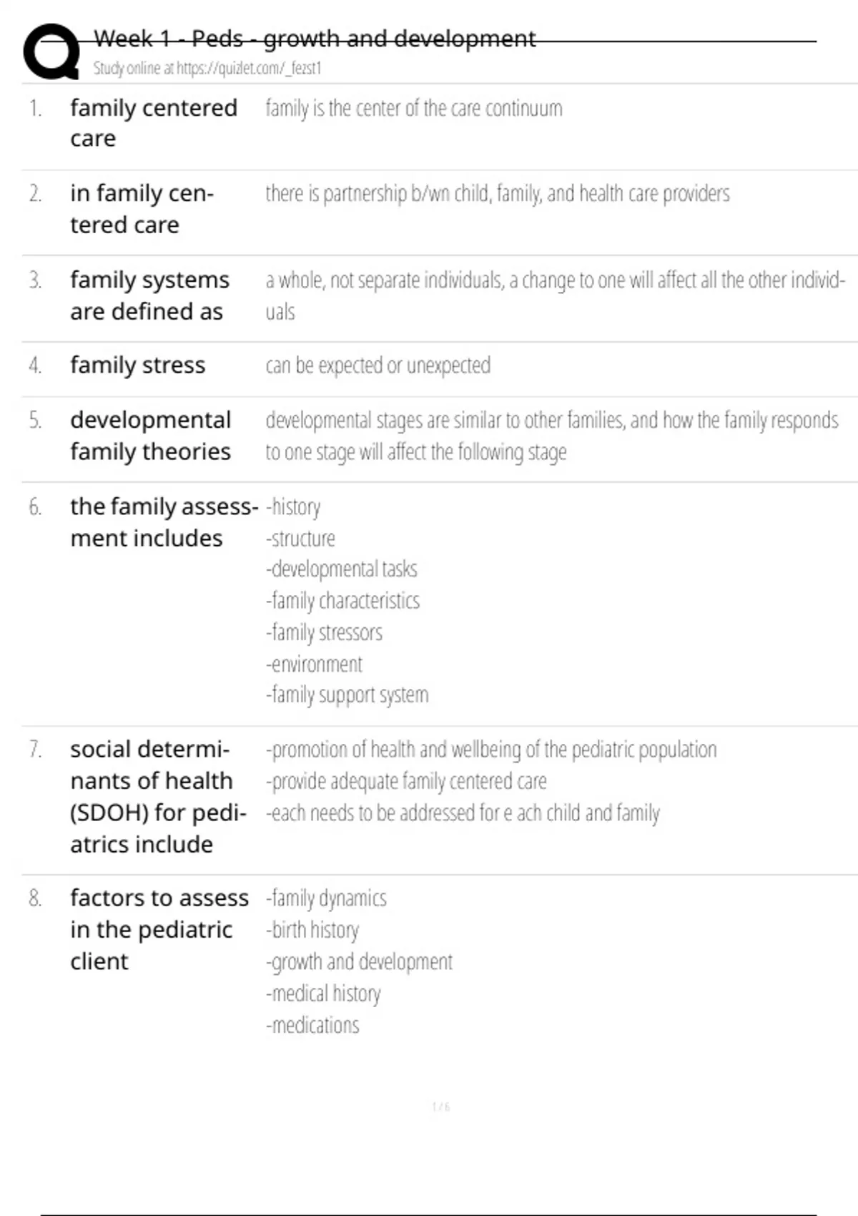The width and height of the screenshot is (858, 1216).
Task: Click the "-birth history" list item
Action: coord(312,930)
